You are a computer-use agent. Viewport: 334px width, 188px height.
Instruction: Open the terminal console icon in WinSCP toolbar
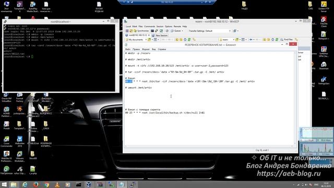(152, 31)
